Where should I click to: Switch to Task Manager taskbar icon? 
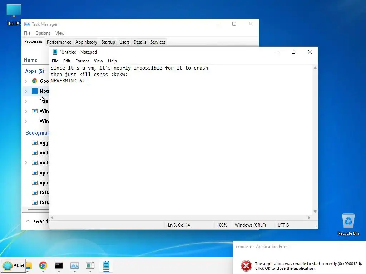(74, 265)
